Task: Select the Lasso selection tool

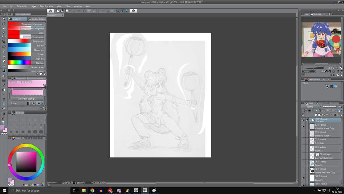Action: 4,47
